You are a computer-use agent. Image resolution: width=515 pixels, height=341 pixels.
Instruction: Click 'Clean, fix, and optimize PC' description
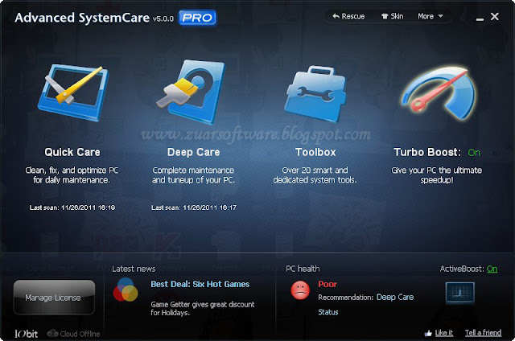pyautogui.click(x=72, y=175)
